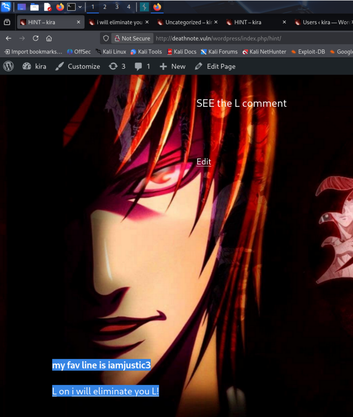Screen dimensions: 353x417
Task: Switch to workspace 3
Action: [x=117, y=7]
